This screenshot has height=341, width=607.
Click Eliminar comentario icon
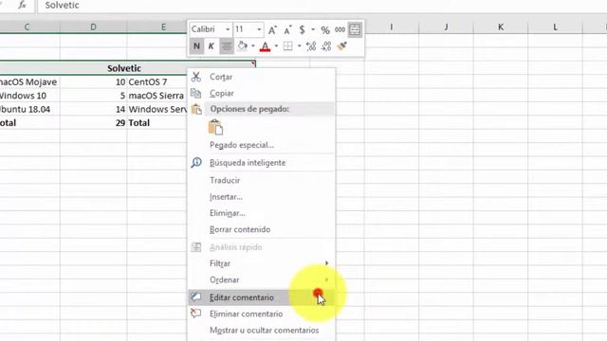(x=196, y=314)
